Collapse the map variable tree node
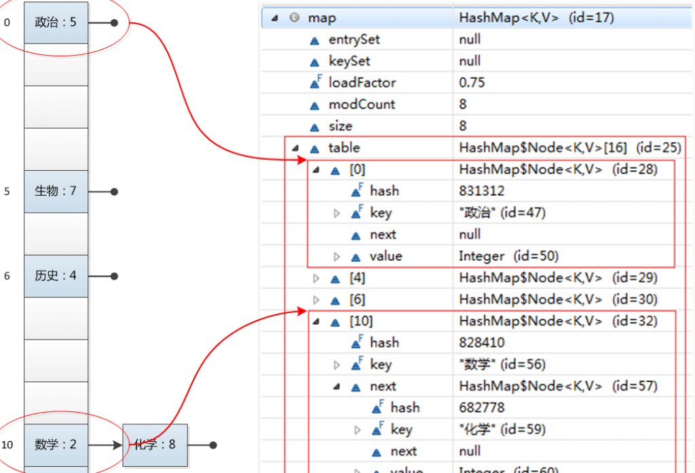 click(x=275, y=18)
